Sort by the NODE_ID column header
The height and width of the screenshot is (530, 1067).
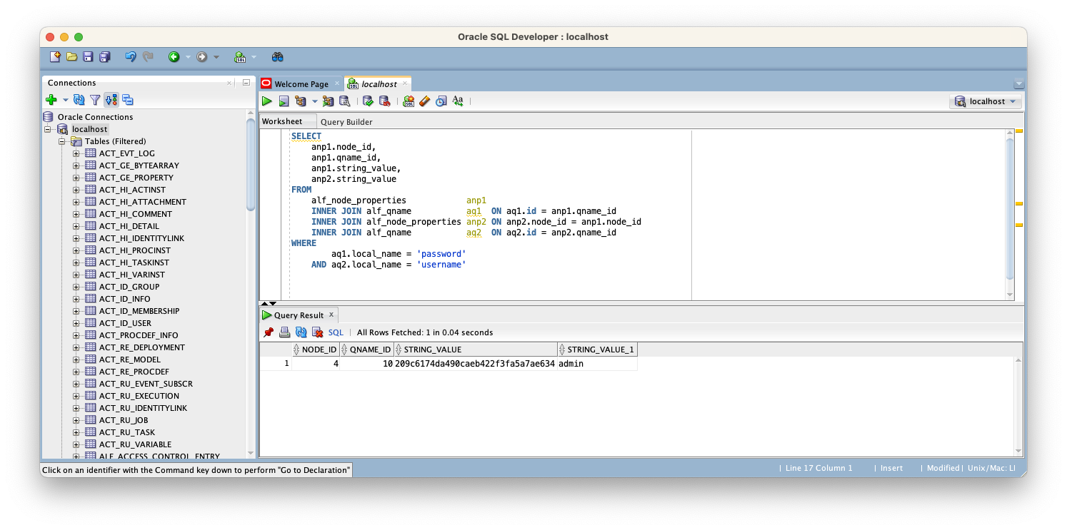(x=316, y=350)
